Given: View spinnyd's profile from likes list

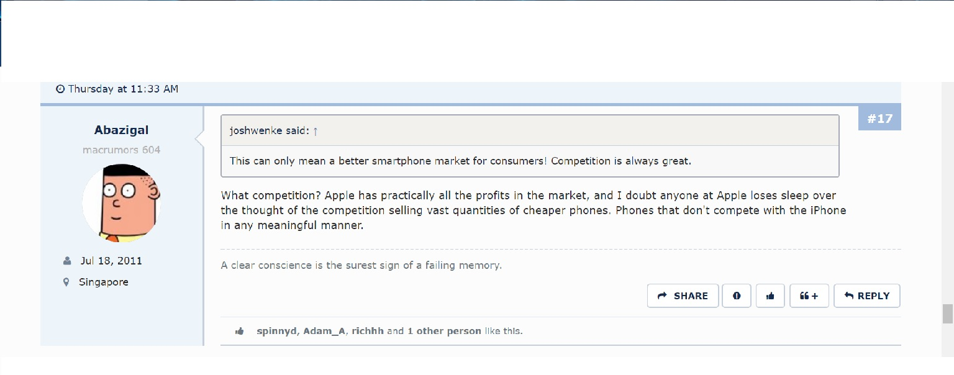Looking at the screenshot, I should click(278, 331).
